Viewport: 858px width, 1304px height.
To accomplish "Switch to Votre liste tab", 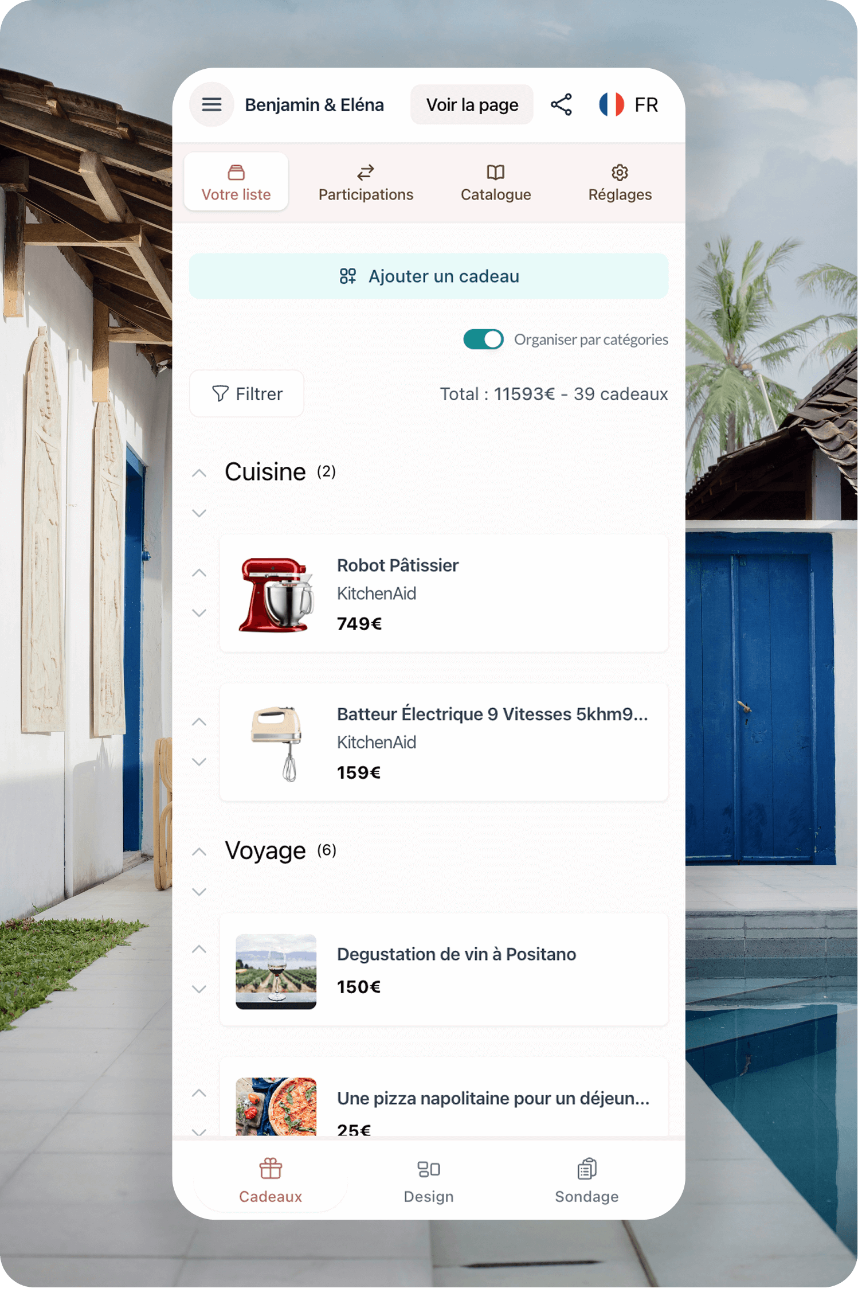I will point(236,182).
